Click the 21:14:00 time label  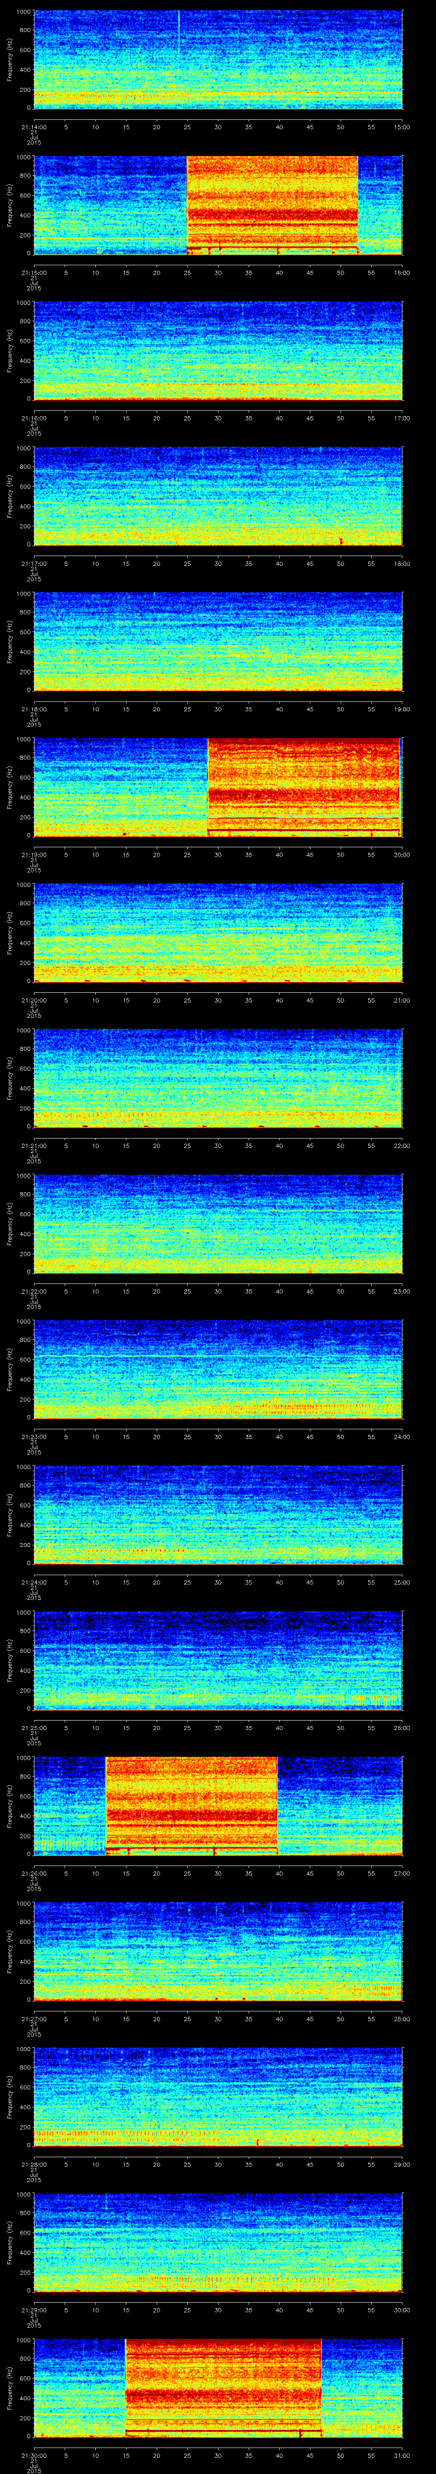pyautogui.click(x=34, y=126)
